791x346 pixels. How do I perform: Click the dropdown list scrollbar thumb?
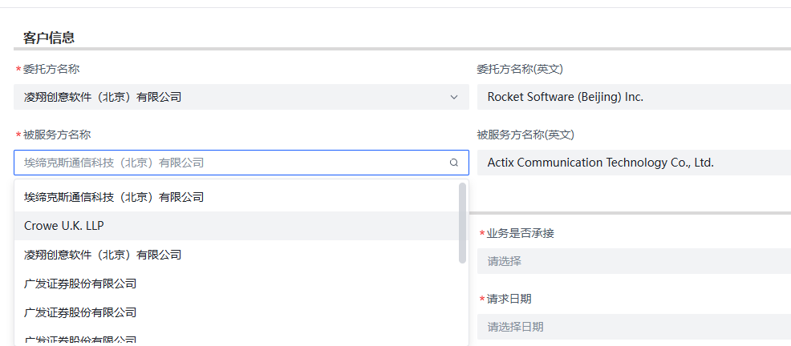[462, 223]
